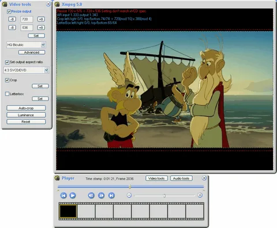The image size is (277, 228).
Task: Toggle the Resize output checkbox
Action: pyautogui.click(x=9, y=12)
